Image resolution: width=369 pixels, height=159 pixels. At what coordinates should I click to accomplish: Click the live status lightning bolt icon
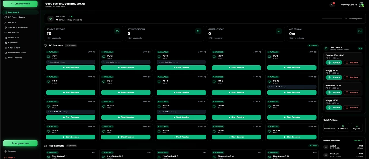50,19
